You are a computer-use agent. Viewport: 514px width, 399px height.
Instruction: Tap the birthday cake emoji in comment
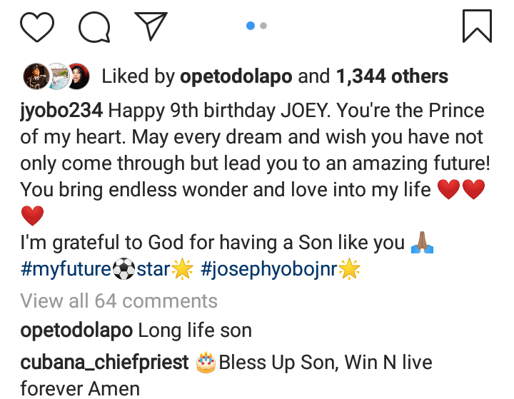[x=206, y=363]
